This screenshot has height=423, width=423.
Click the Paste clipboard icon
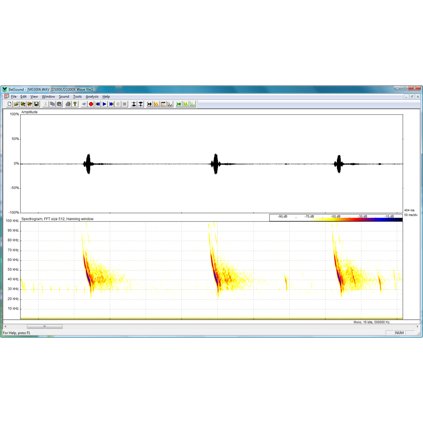59,104
